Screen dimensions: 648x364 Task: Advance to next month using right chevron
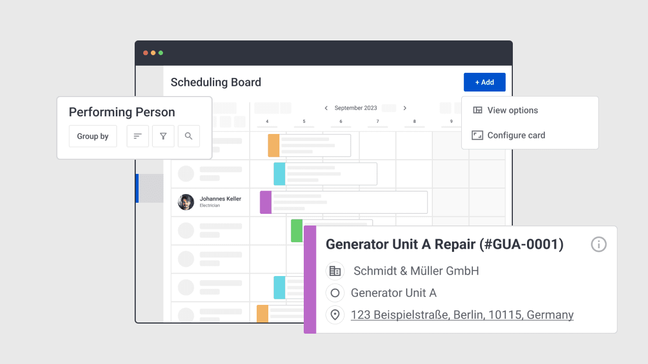405,108
